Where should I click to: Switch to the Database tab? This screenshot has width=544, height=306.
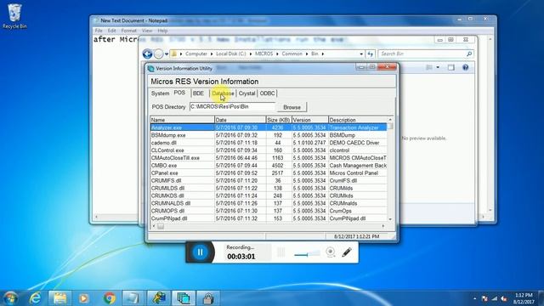point(223,93)
